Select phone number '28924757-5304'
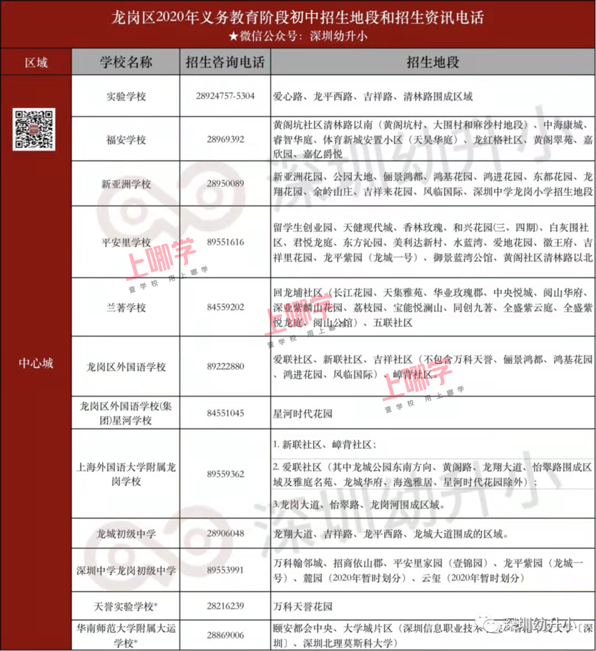Screen dimensions: 596x651 point(225,96)
